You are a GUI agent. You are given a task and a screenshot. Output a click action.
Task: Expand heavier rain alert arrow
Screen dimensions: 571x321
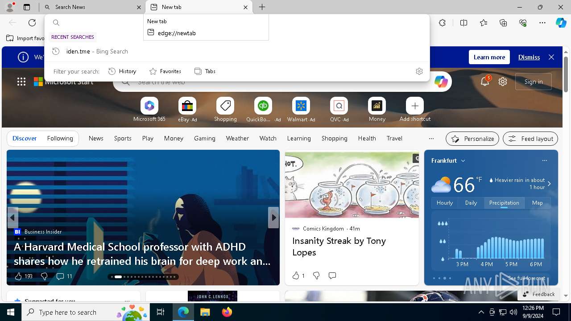(x=549, y=184)
